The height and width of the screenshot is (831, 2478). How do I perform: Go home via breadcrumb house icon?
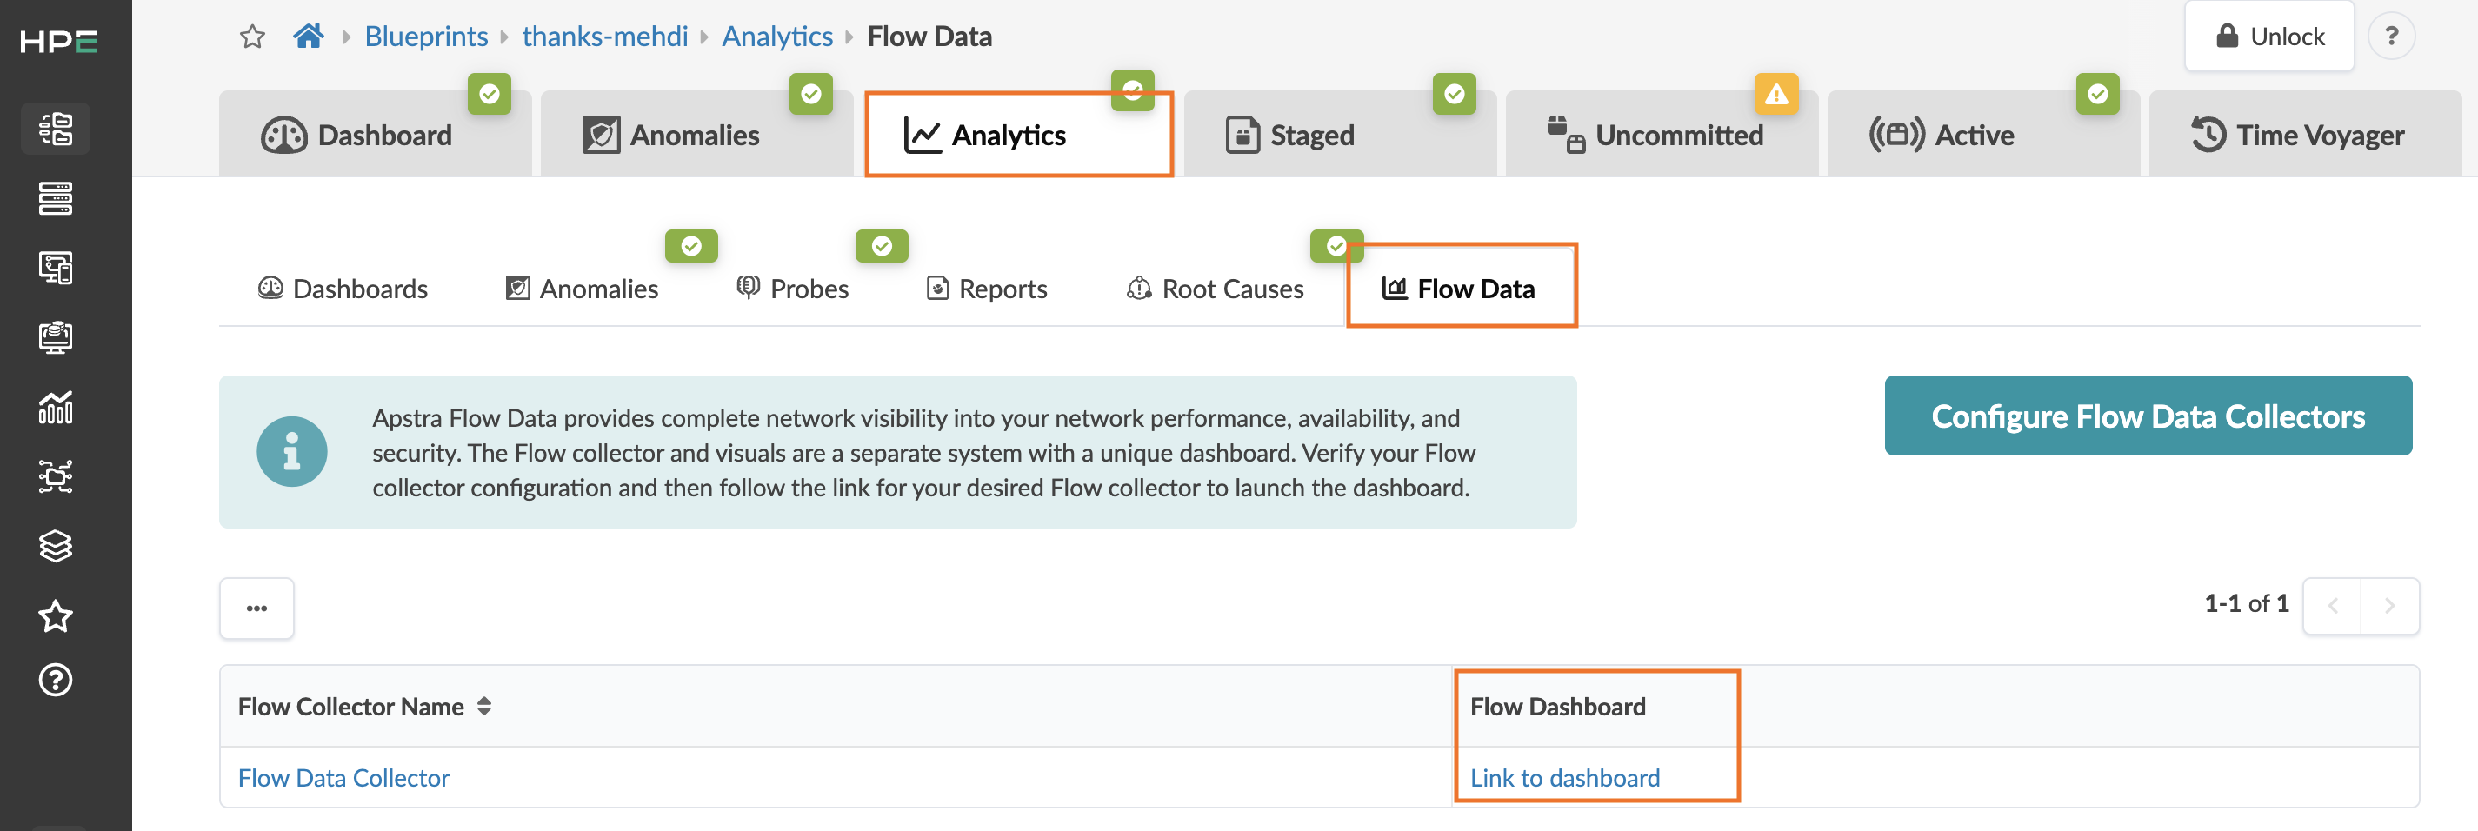click(308, 37)
